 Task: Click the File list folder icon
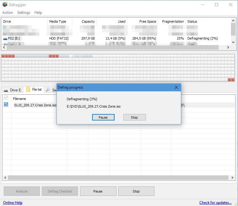click(28, 90)
